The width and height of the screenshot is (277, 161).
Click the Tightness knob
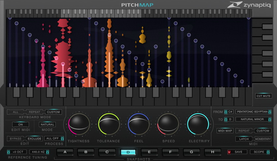(78, 124)
